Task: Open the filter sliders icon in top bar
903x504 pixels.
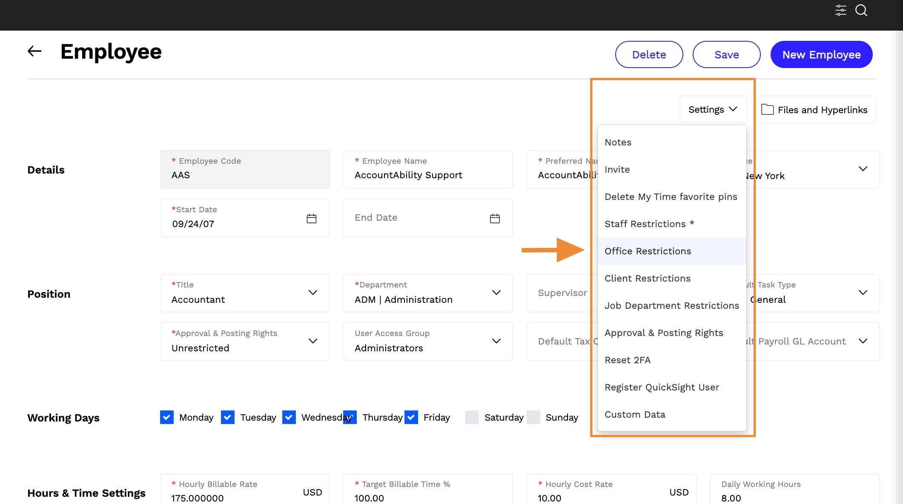Action: coord(840,10)
